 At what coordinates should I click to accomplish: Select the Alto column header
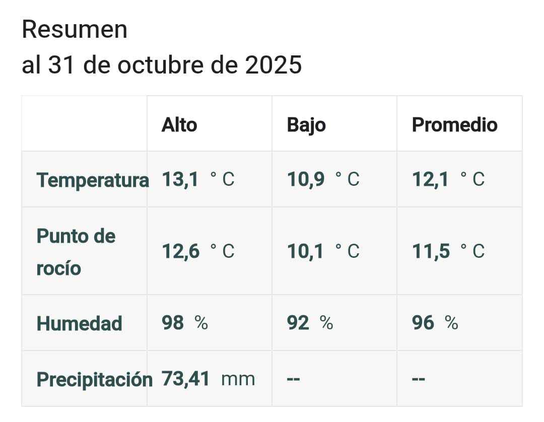click(179, 125)
